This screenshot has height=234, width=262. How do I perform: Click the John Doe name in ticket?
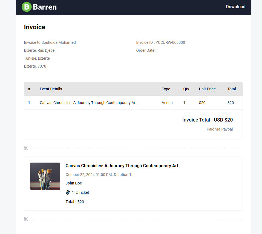point(74,183)
